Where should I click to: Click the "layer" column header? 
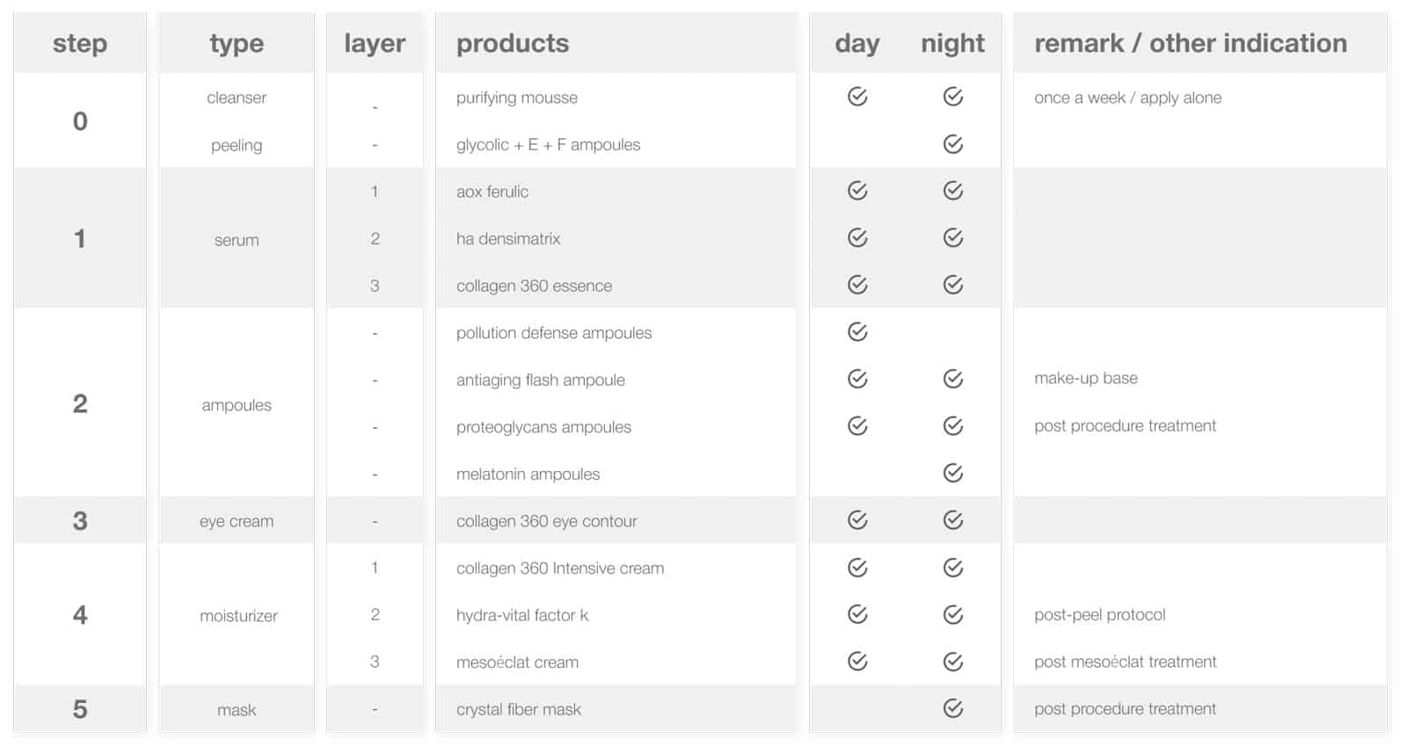point(375,43)
